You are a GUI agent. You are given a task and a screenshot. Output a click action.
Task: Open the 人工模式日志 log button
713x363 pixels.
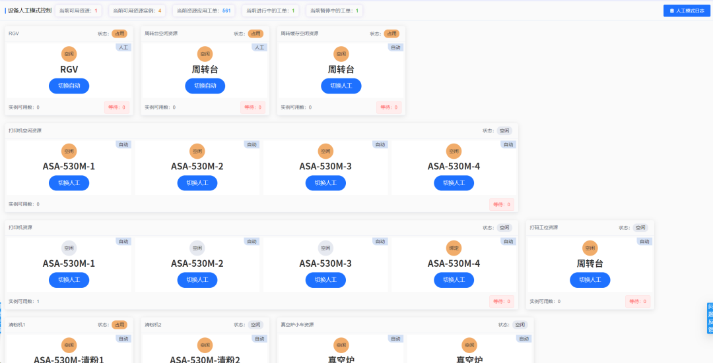coord(687,11)
